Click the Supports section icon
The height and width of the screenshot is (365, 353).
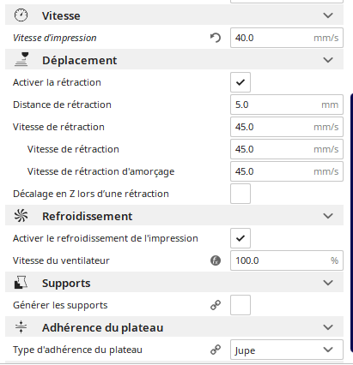coord(21,283)
